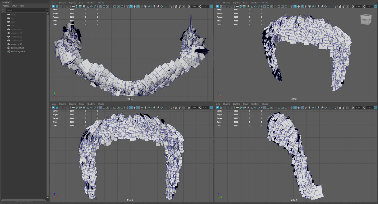Select Mustache_05 in the Outliner

pyautogui.click(x=16, y=44)
